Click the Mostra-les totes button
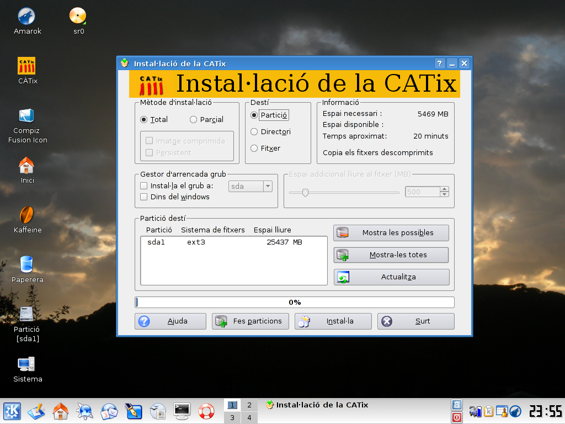The image size is (565, 424). (391, 255)
